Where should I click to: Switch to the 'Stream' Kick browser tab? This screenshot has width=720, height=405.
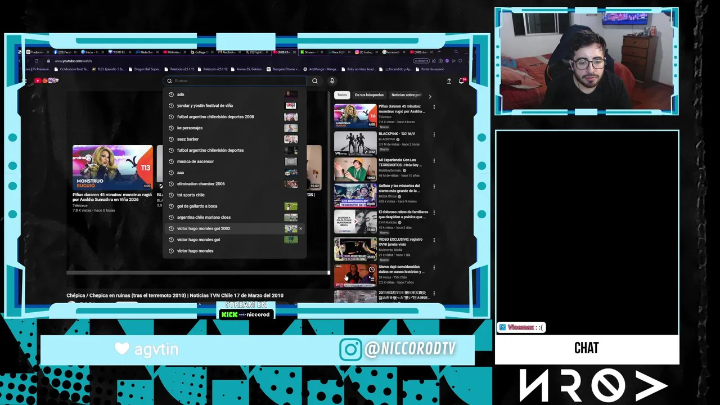[311, 52]
